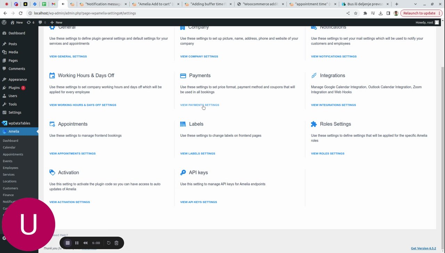
Task: Click the Roles Settings puzzle icon
Action: (x=314, y=124)
